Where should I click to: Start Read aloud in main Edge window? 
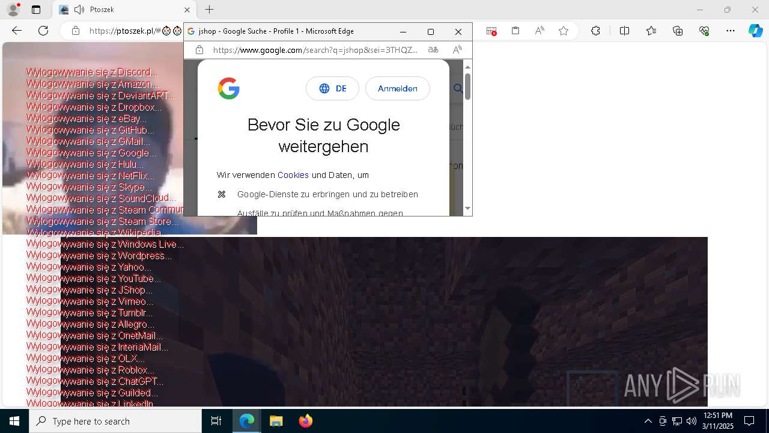[x=540, y=31]
